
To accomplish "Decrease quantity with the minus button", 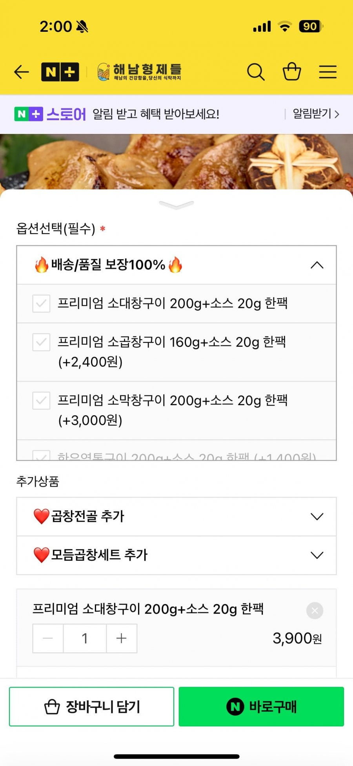I will click(x=48, y=638).
